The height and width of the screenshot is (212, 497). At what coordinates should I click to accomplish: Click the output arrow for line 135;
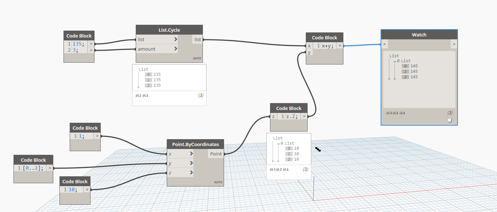click(91, 44)
